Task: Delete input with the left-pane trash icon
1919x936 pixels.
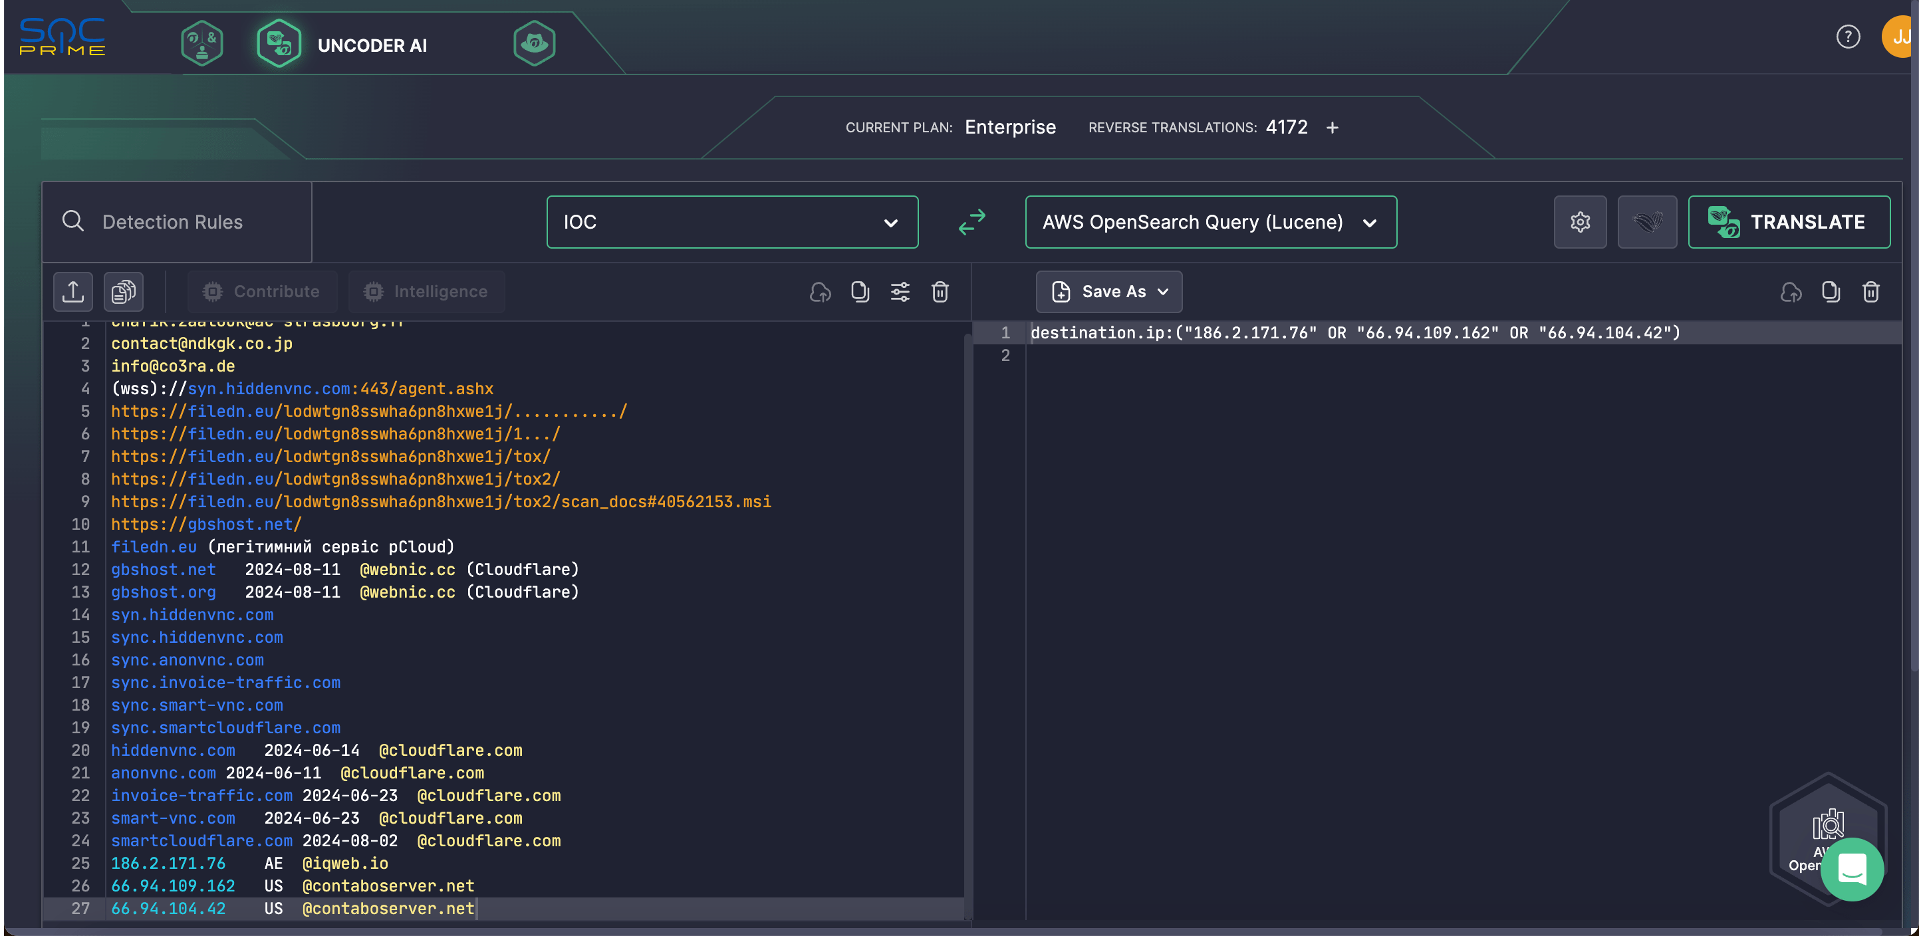Action: [940, 292]
